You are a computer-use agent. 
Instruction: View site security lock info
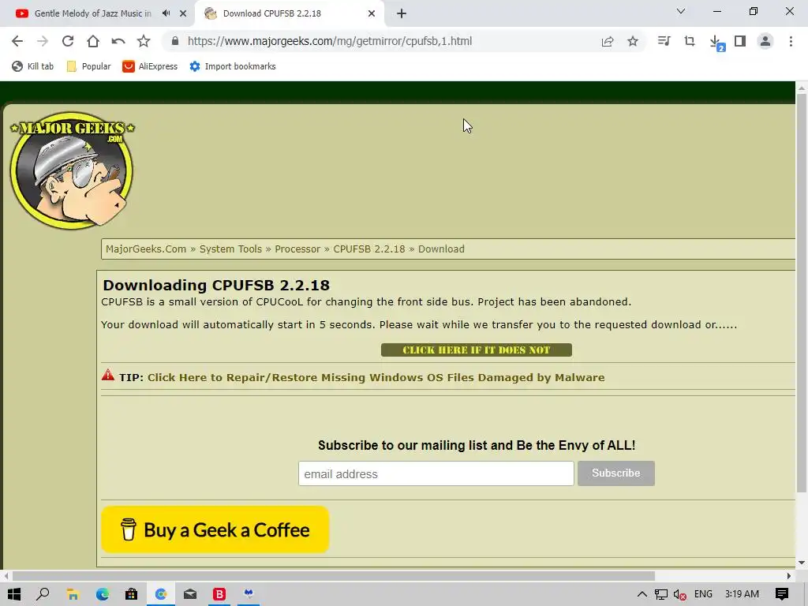[x=175, y=41]
